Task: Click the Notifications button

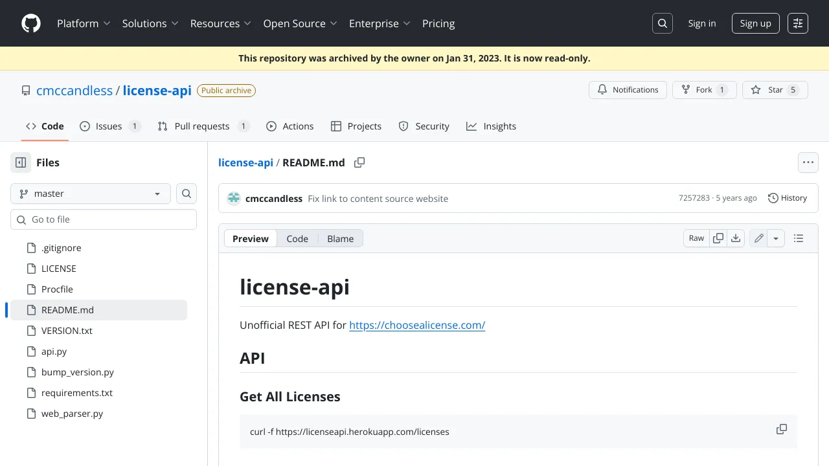Action: 628,90
